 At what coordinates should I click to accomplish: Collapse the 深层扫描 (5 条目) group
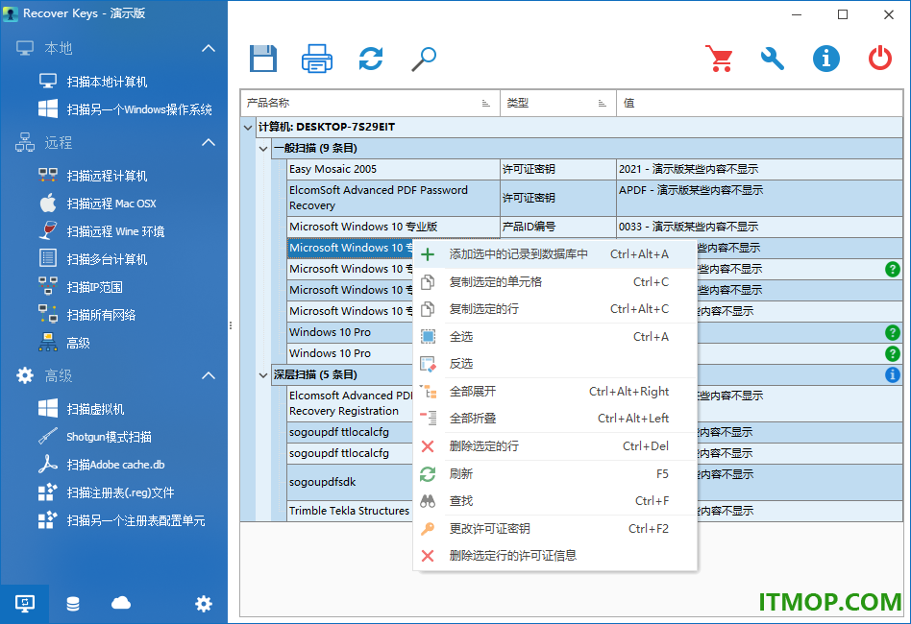[x=263, y=375]
